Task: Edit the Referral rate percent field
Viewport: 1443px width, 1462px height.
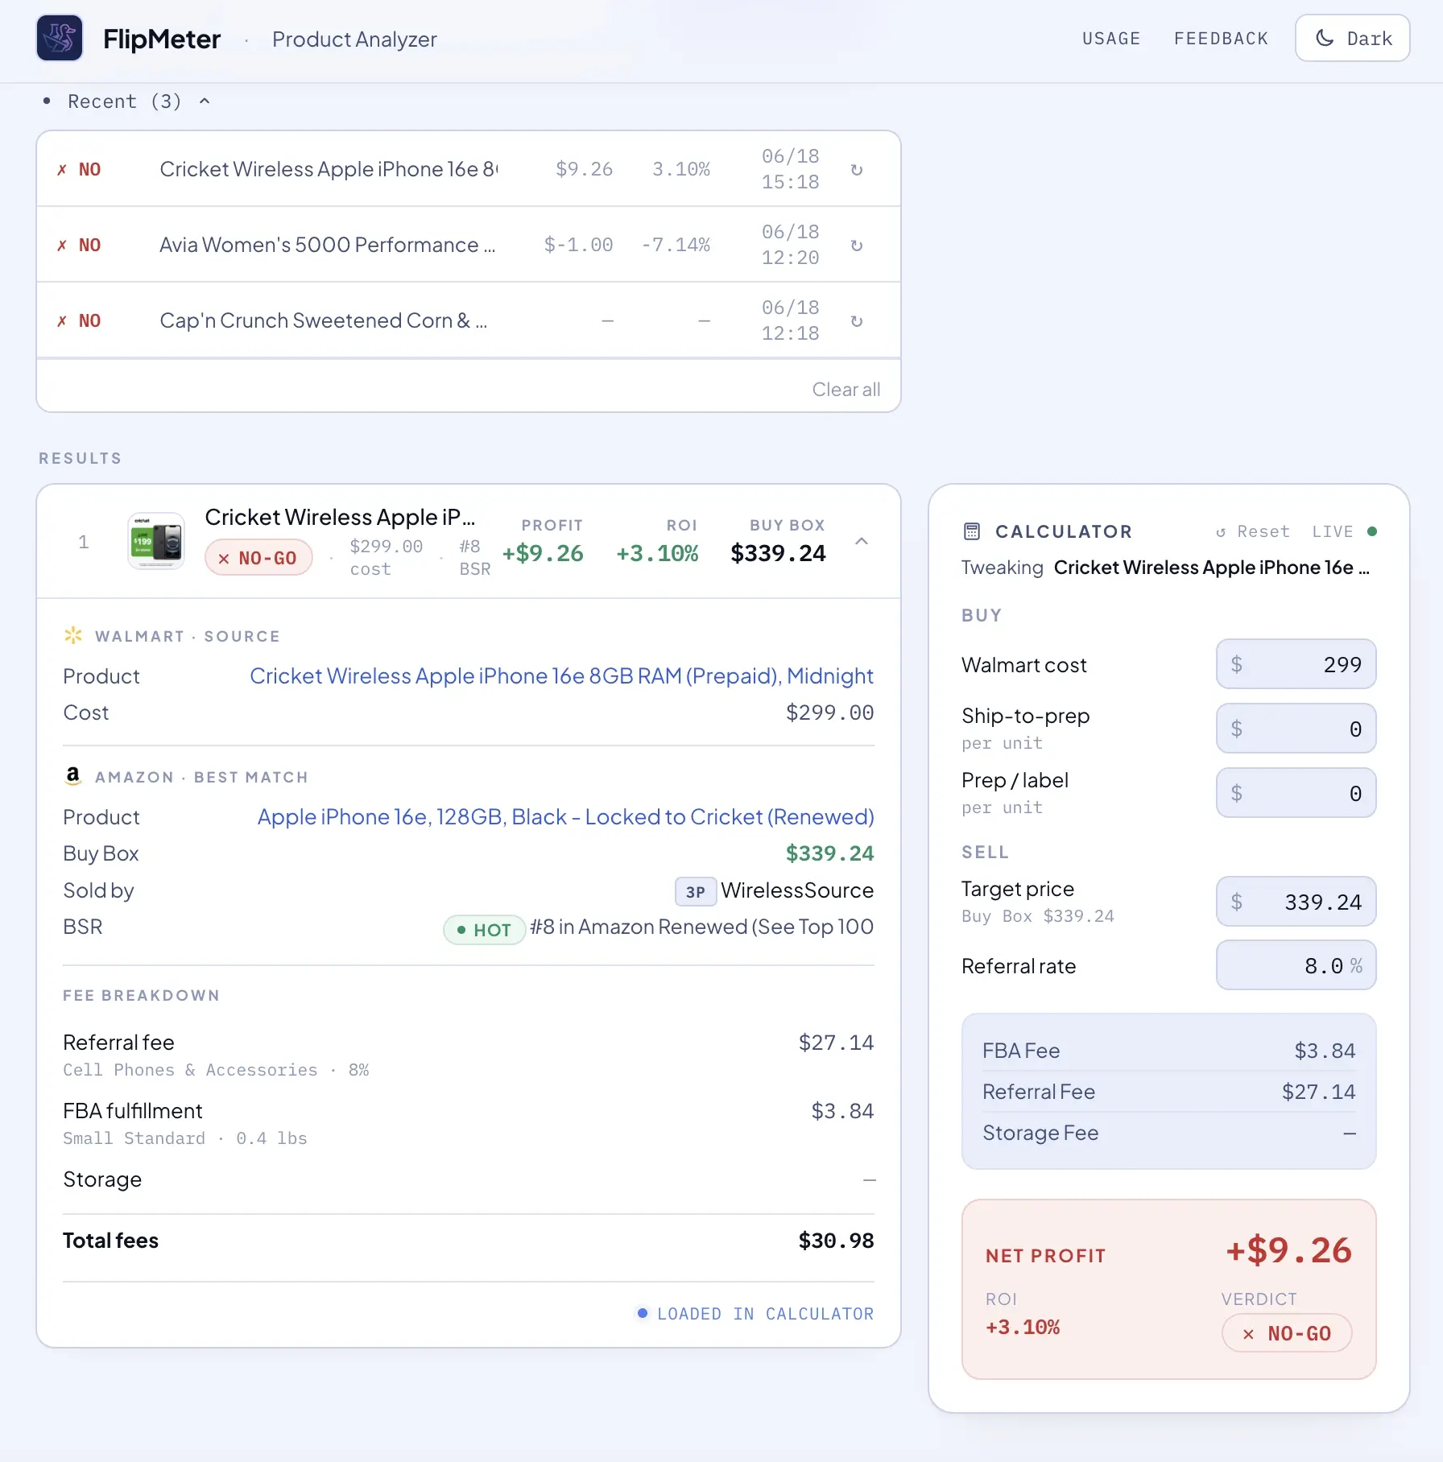Action: click(x=1296, y=965)
